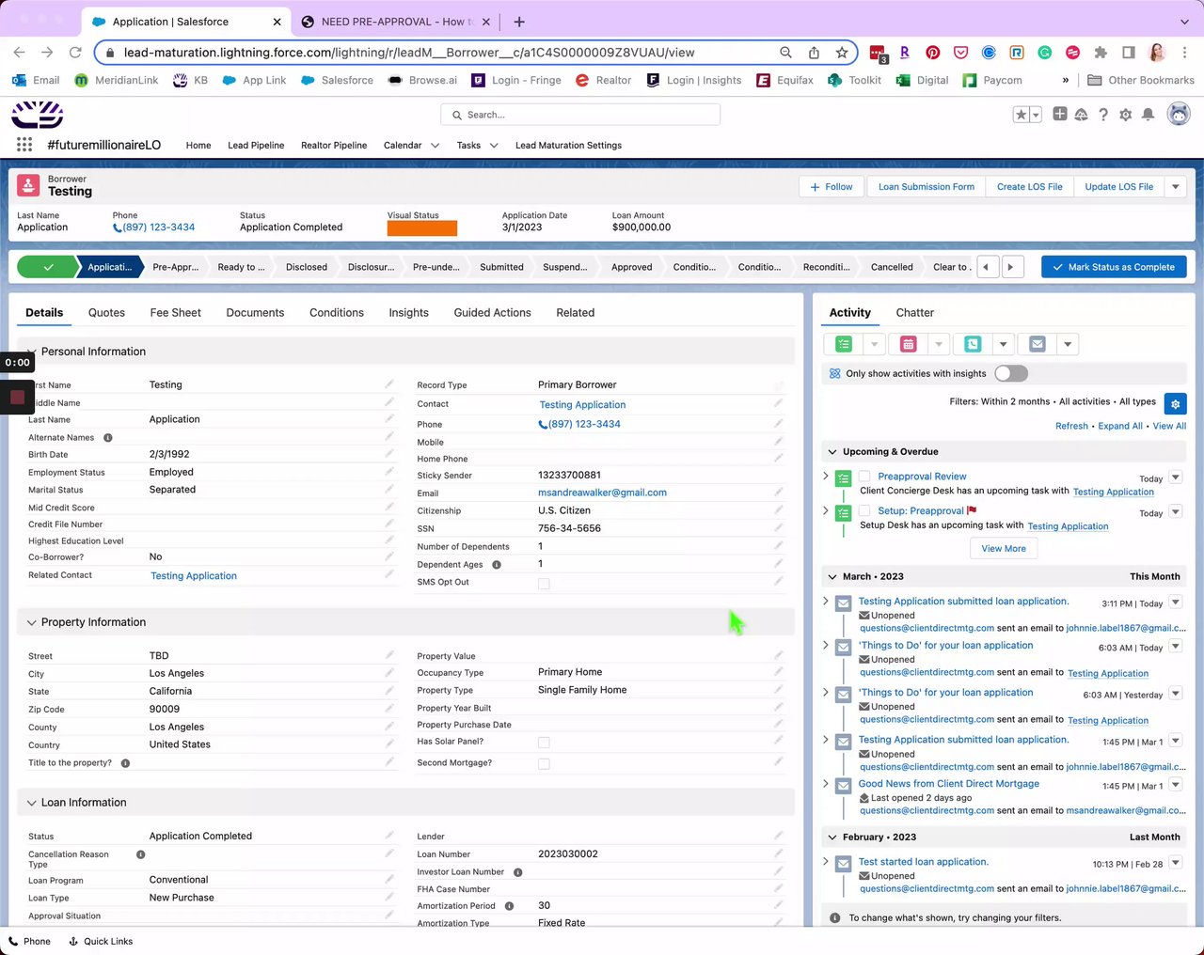This screenshot has height=955, width=1204.
Task: Go back using browser back arrow
Action: (20, 53)
